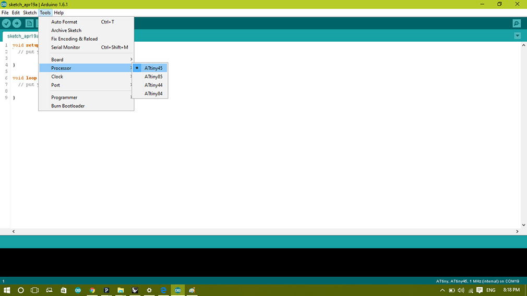Image resolution: width=527 pixels, height=296 pixels.
Task: Click the dark app icon after File Explorer
Action: click(135, 290)
